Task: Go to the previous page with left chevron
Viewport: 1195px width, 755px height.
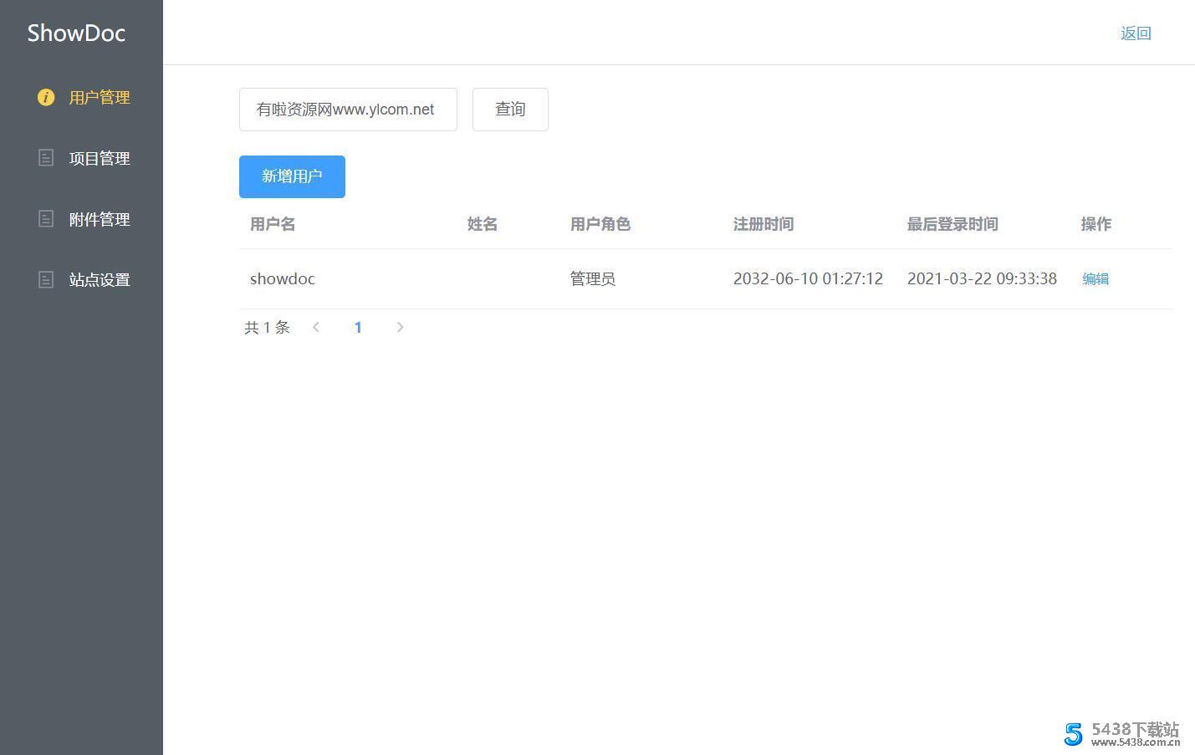Action: point(316,328)
